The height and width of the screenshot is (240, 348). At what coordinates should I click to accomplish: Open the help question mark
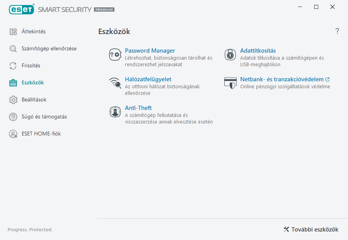[337, 31]
